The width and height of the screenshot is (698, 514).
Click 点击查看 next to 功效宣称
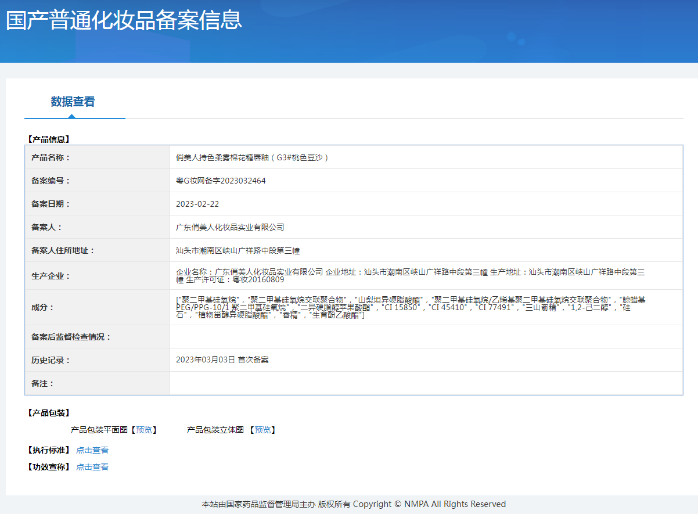(x=92, y=467)
